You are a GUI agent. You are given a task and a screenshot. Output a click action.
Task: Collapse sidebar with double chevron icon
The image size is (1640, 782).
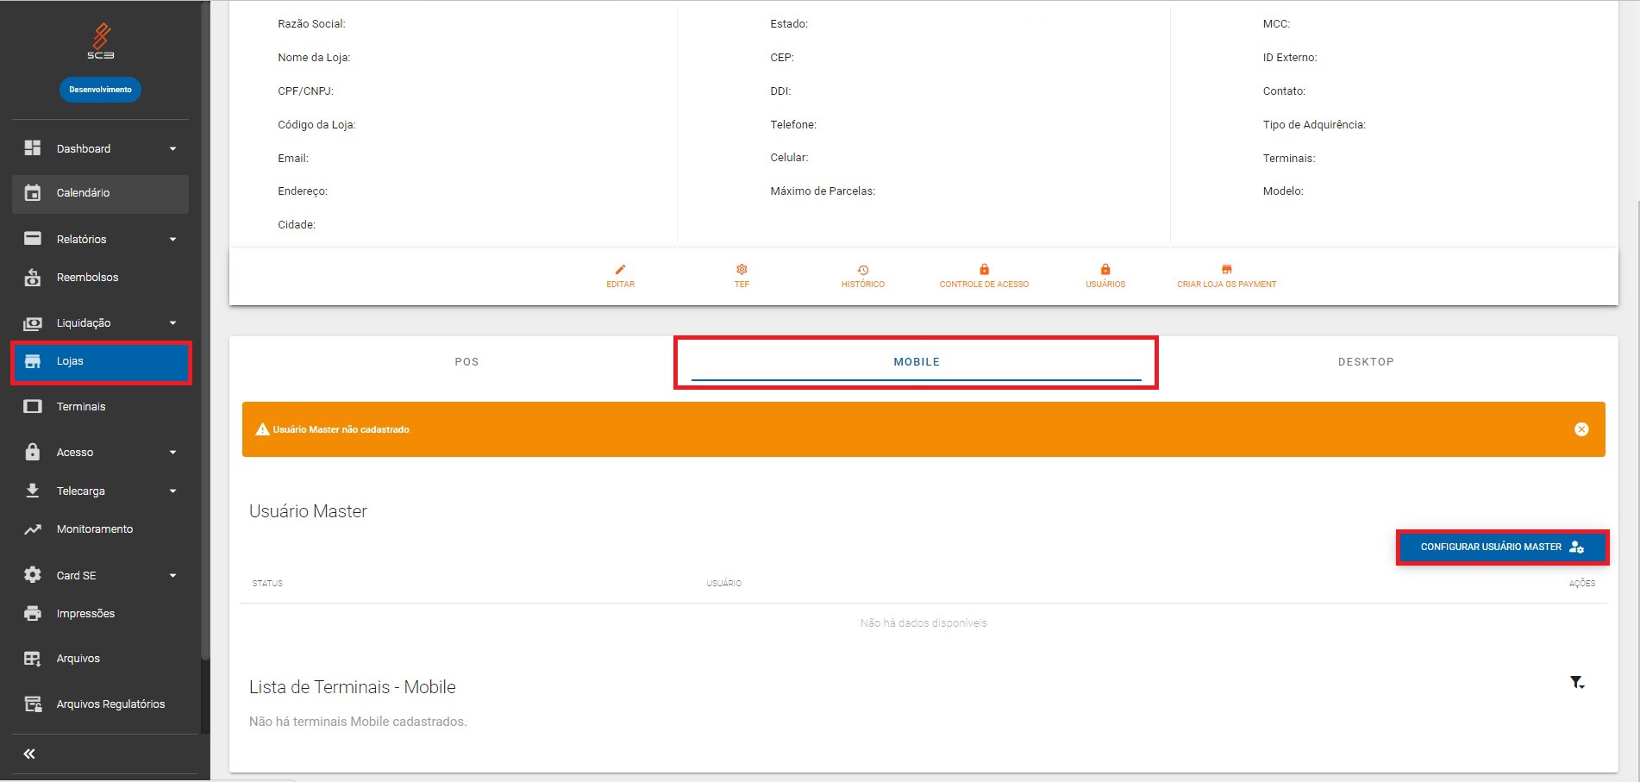29,754
